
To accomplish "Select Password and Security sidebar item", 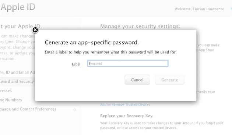I will click(x=17, y=81).
